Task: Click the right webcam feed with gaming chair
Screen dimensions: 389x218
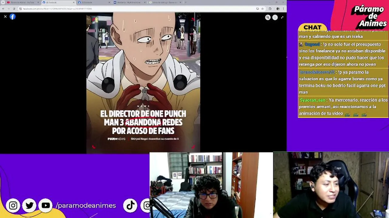Action: [x=331, y=185]
